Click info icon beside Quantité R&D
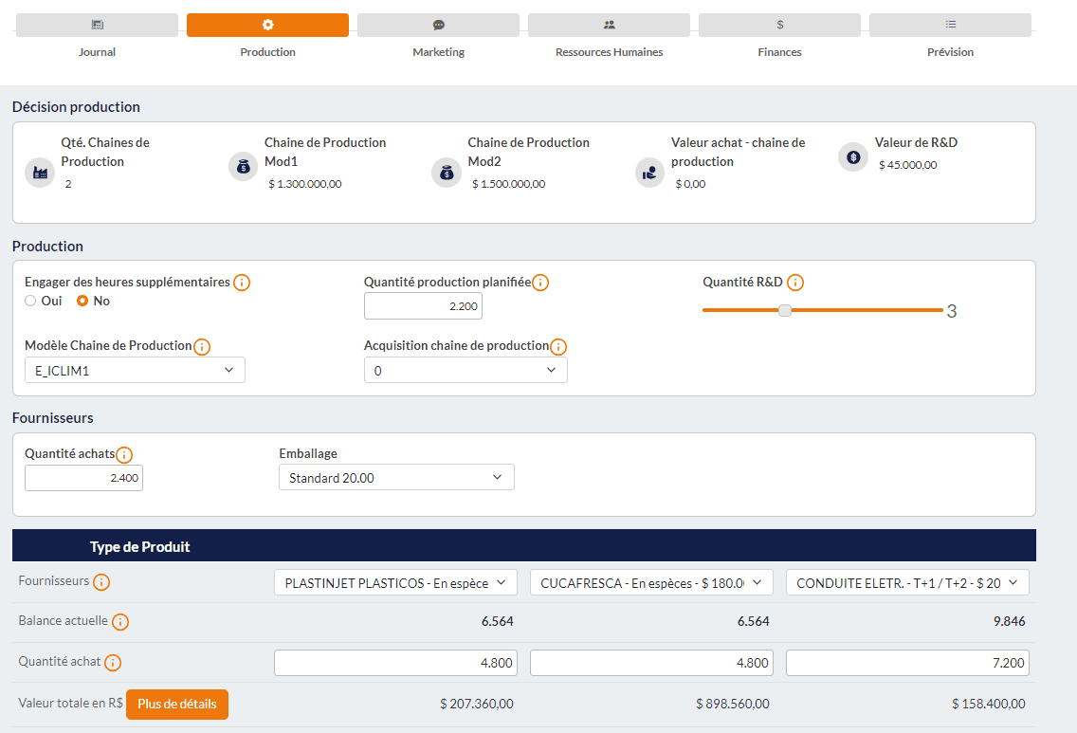Image resolution: width=1077 pixels, height=733 pixels. click(795, 283)
